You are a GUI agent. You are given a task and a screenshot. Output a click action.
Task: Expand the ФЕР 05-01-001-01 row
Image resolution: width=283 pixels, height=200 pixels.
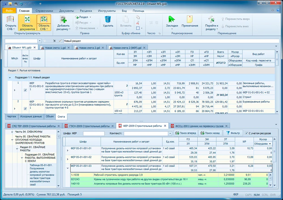tap(68, 150)
